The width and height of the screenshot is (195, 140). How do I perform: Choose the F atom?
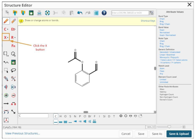point(95,116)
